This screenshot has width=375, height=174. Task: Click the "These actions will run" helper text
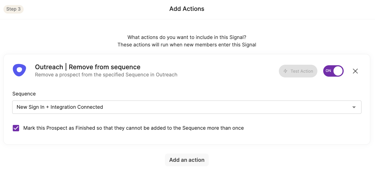187,45
